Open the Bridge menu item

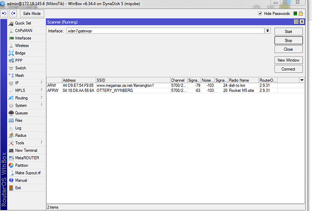[20, 53]
